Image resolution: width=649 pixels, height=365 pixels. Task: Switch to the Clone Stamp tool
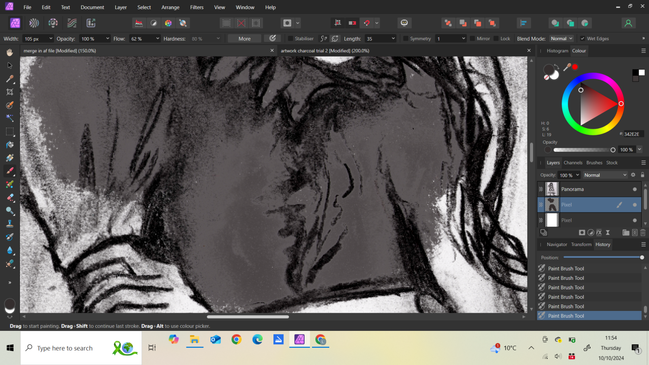click(x=10, y=224)
